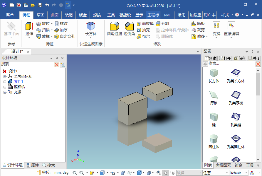Select the 偏移 offset tool
Image resolution: width=262 pixels, height=176 pixels.
[x=198, y=36]
